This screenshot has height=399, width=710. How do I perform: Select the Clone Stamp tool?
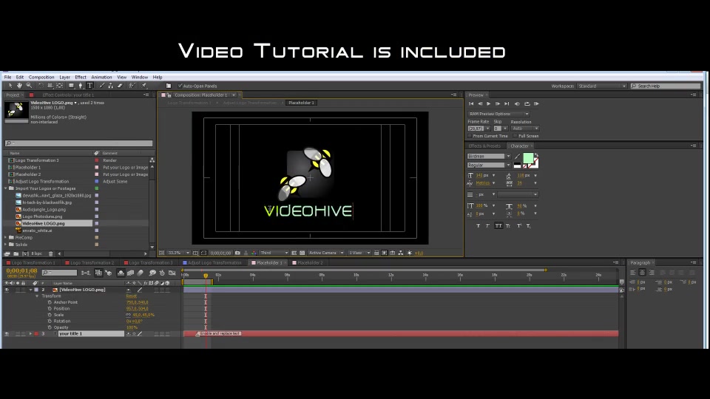point(111,86)
